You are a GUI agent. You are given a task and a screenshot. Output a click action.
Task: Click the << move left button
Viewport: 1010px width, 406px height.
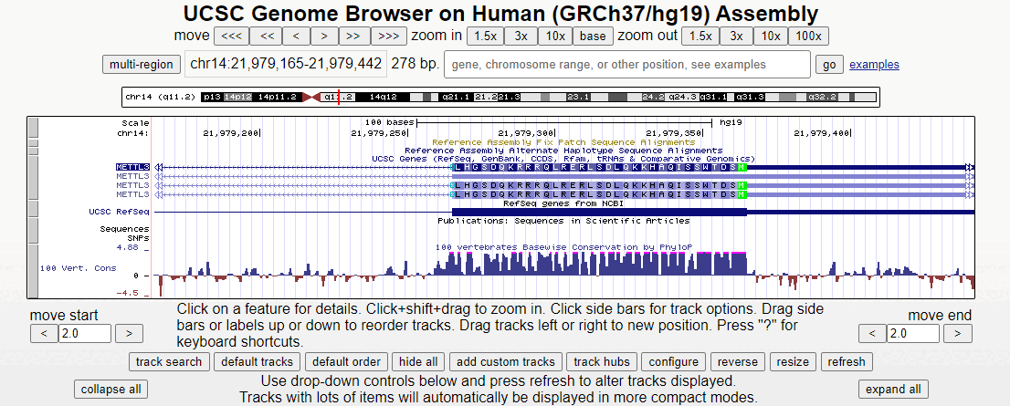(x=266, y=36)
